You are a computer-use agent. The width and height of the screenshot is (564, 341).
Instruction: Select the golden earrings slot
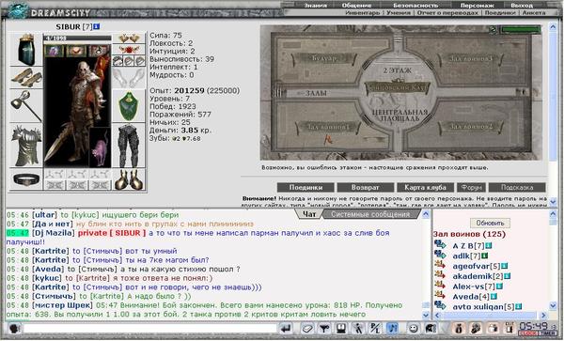click(x=129, y=39)
